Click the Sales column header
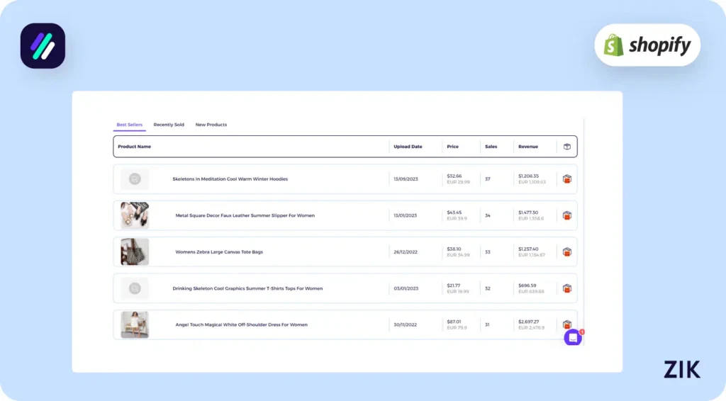Image resolution: width=726 pixels, height=401 pixels. (491, 147)
